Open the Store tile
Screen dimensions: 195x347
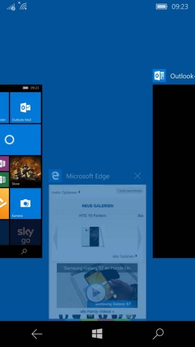pos(25,172)
